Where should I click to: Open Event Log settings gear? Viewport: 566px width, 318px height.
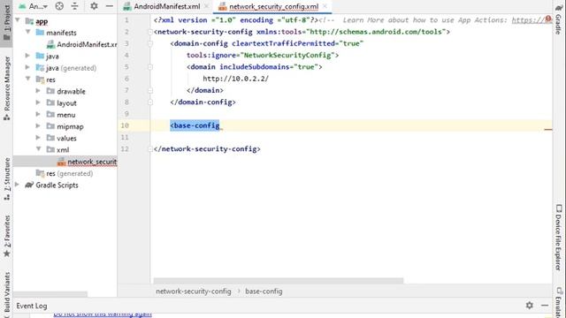click(x=529, y=306)
